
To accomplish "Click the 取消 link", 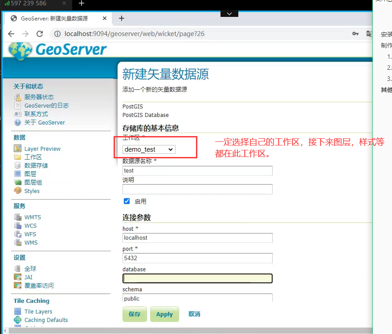I will tap(194, 314).
